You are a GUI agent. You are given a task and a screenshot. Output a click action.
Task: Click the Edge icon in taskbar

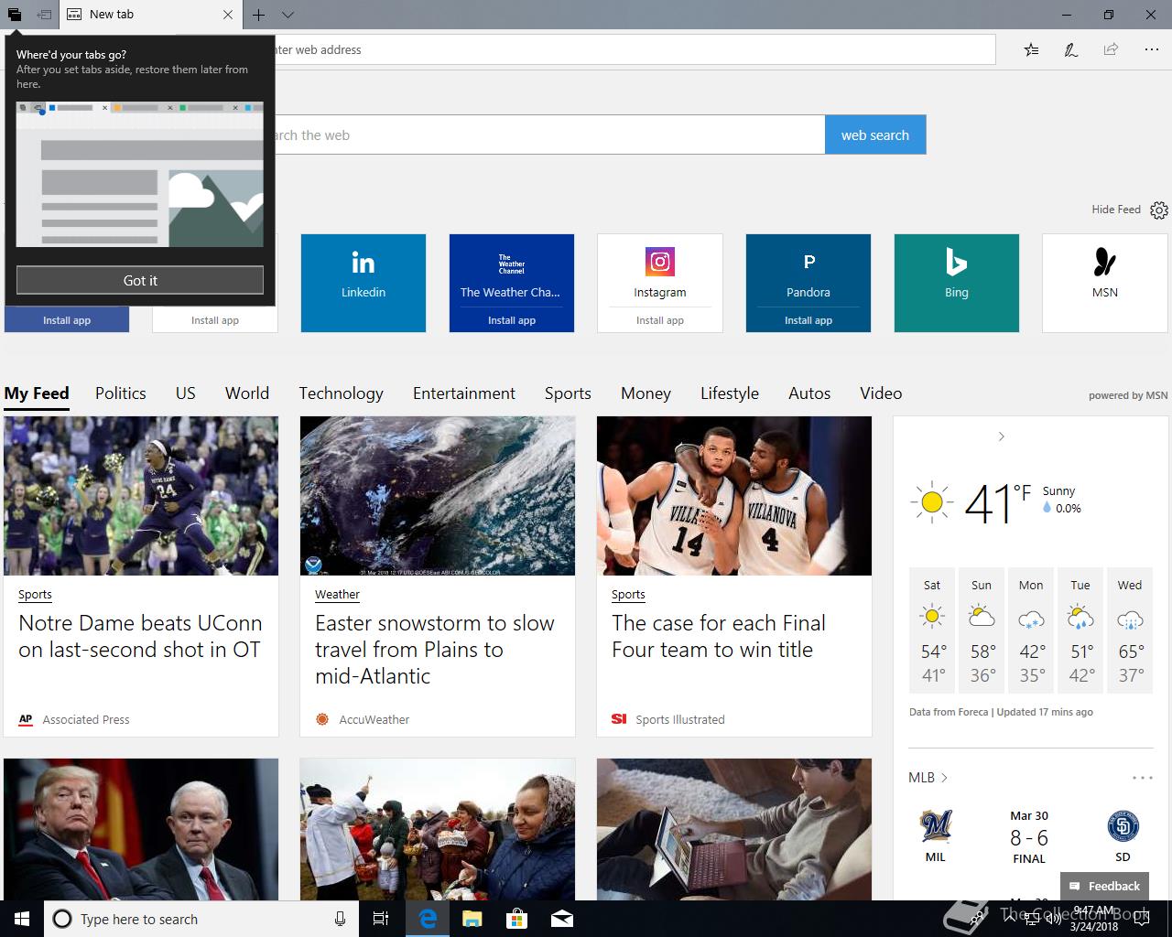point(428,919)
